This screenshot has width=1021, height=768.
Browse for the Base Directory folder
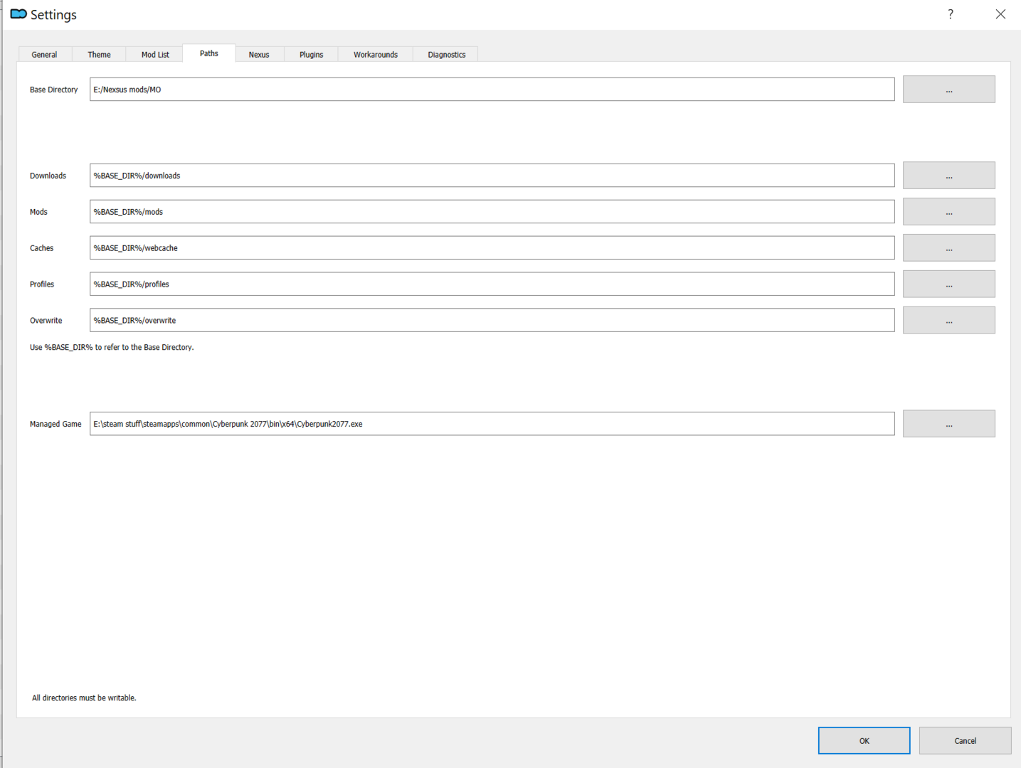pyautogui.click(x=948, y=90)
